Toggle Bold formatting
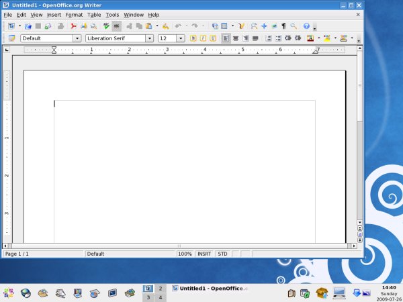The width and height of the screenshot is (403, 302). tap(193, 38)
